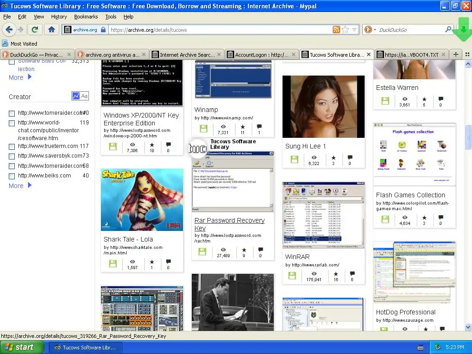Click the browser forward arrow
Screen dimensions: 472x354
tap(20, 29)
